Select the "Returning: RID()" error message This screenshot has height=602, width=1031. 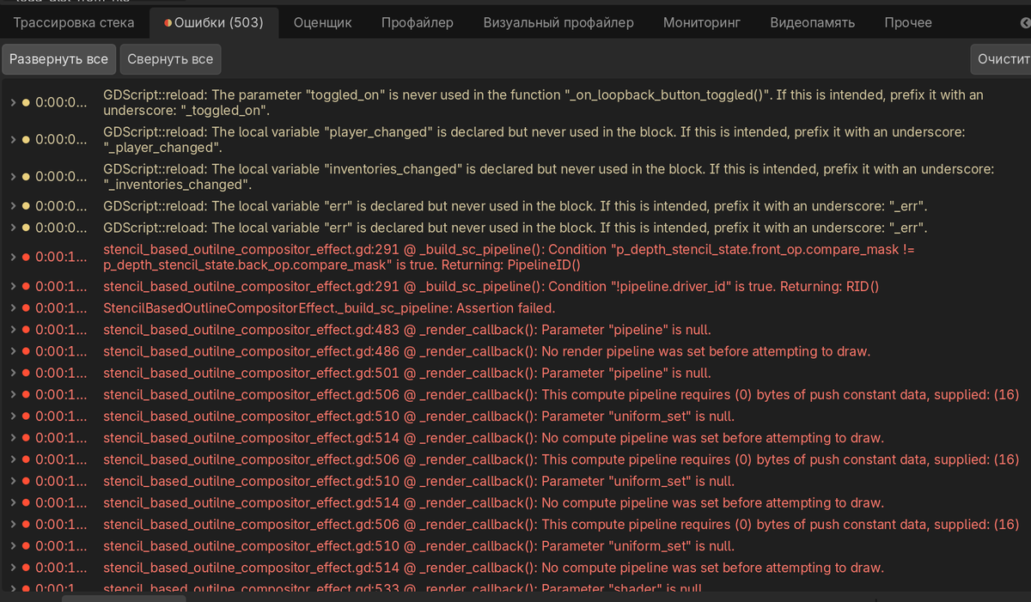click(x=491, y=286)
